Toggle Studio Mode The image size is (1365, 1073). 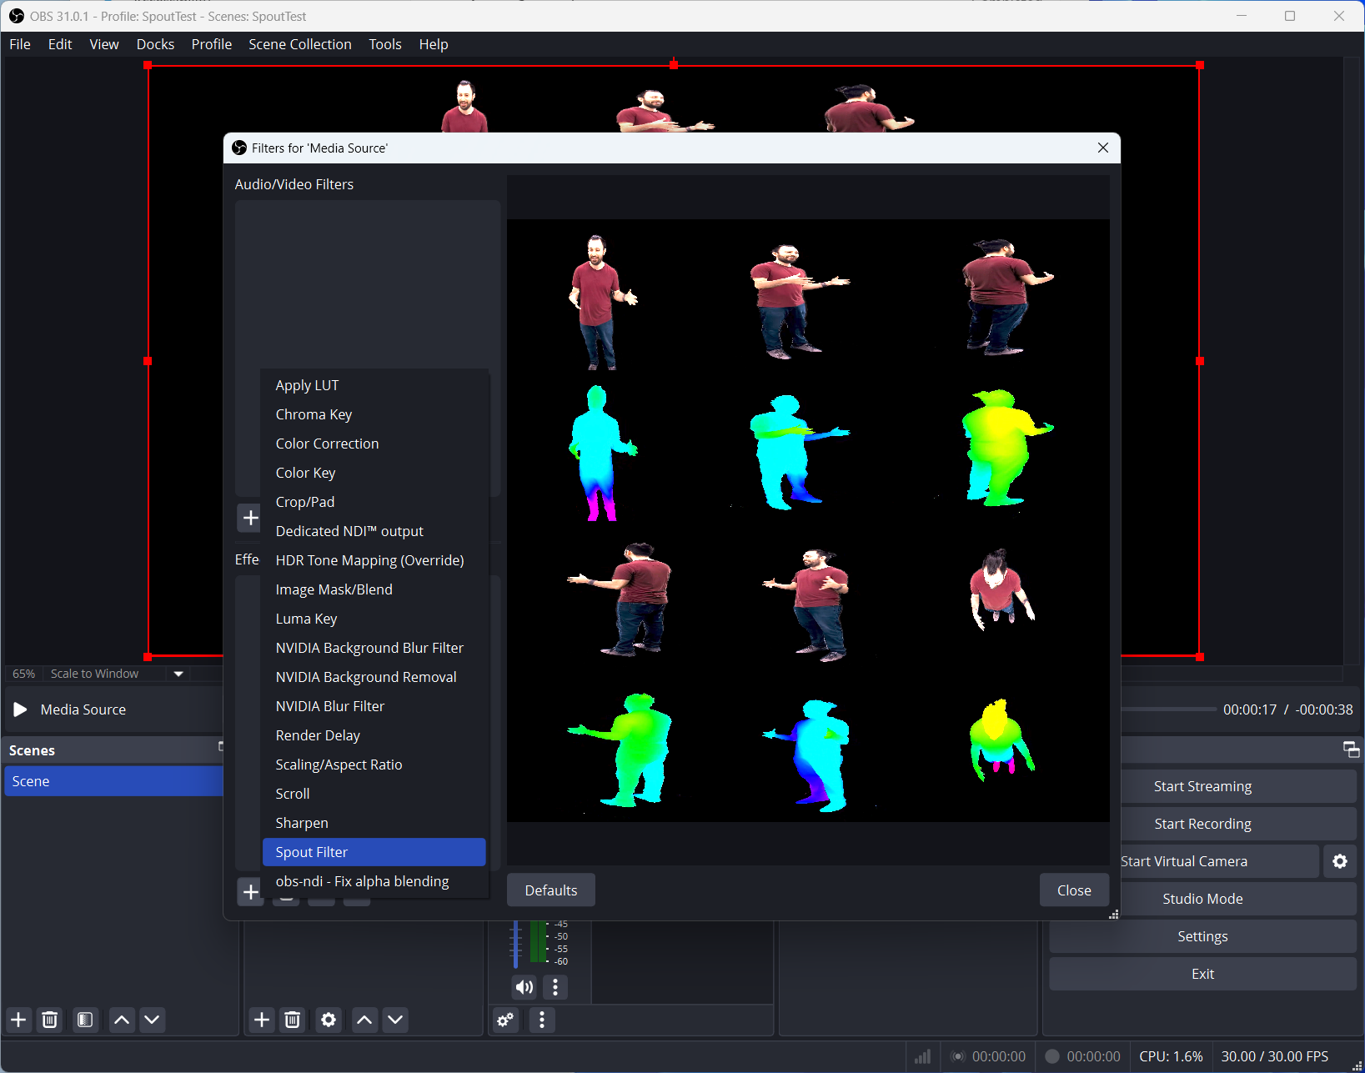(1202, 899)
